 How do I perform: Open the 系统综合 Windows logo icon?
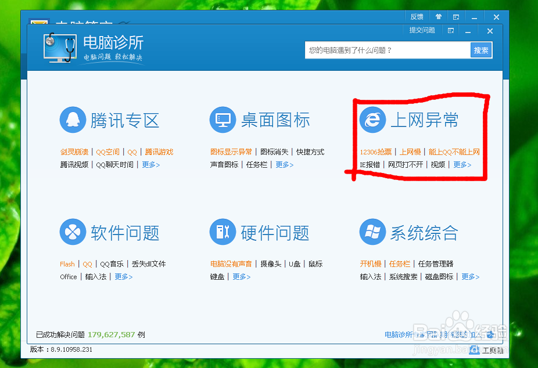point(372,232)
